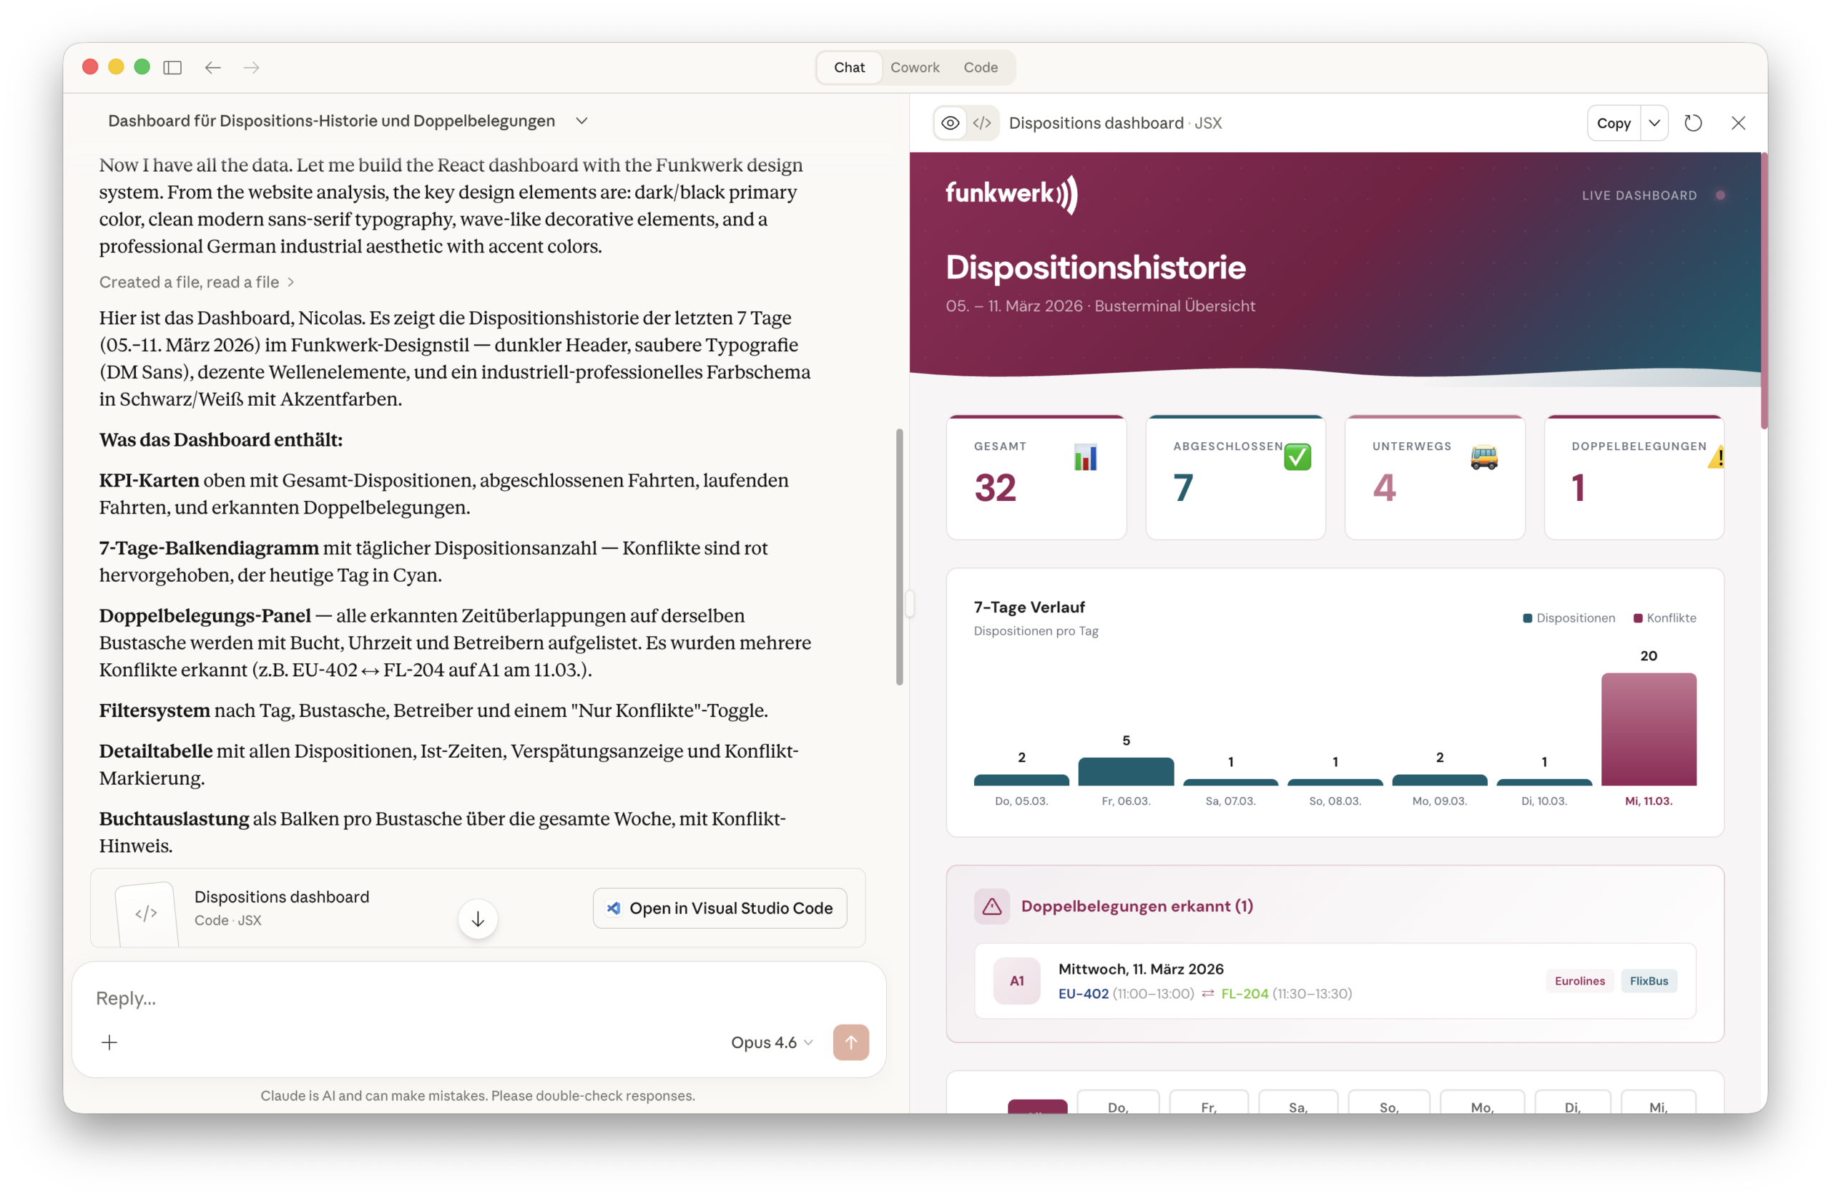Open the Copy options dropdown arrow
Screen dimensions: 1831x1197
coord(1654,123)
